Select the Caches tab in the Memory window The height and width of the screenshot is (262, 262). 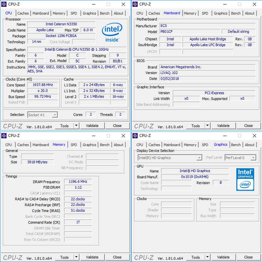click(x=23, y=145)
